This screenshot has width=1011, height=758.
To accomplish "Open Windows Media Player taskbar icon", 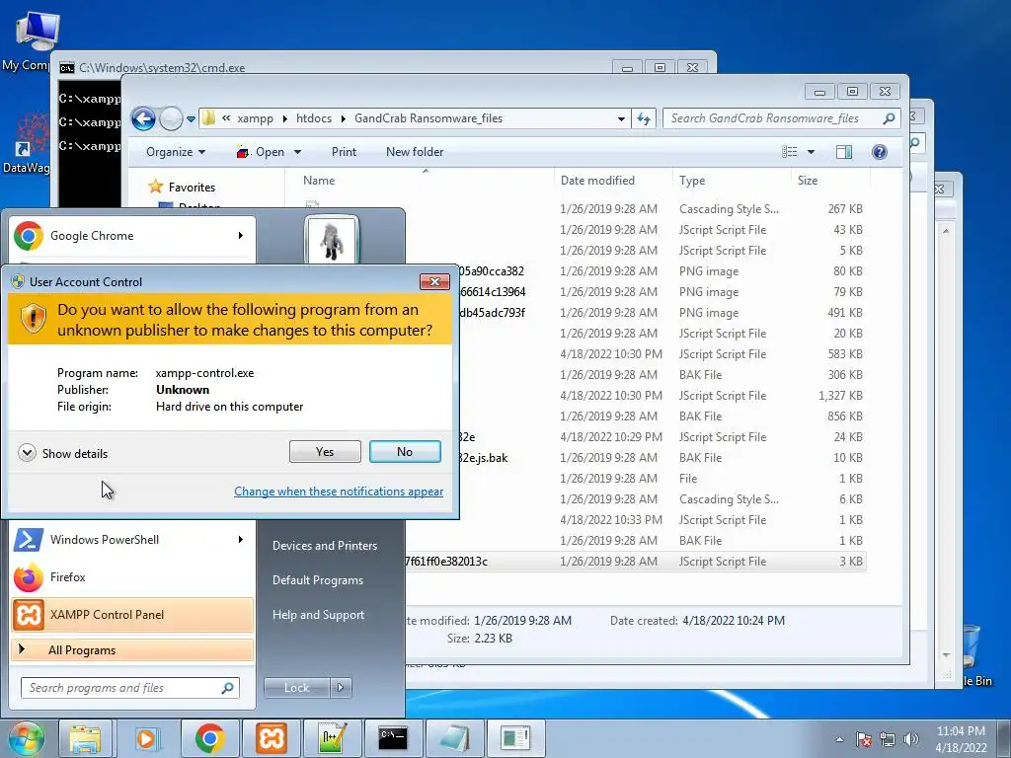I will (146, 738).
